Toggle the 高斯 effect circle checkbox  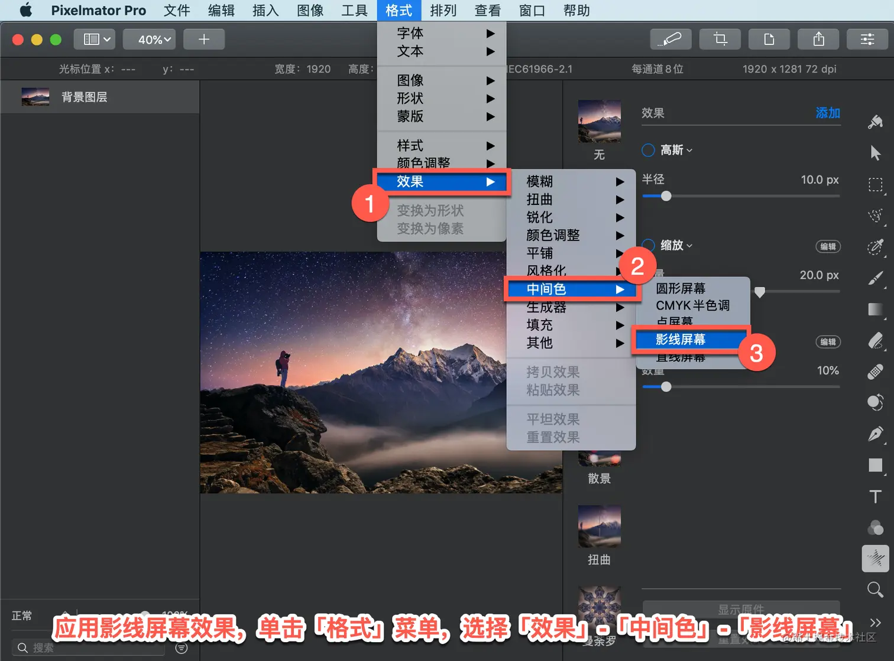(x=648, y=150)
